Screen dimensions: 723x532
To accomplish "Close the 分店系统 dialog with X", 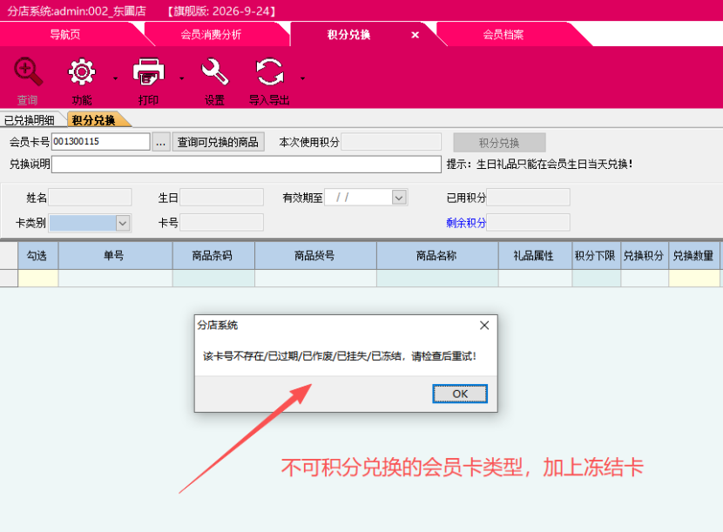I will (484, 326).
